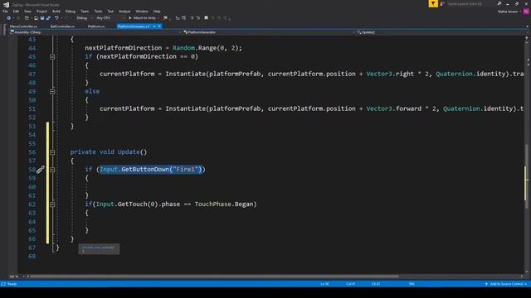Open the Window menu
The image size is (531, 298).
point(142,12)
